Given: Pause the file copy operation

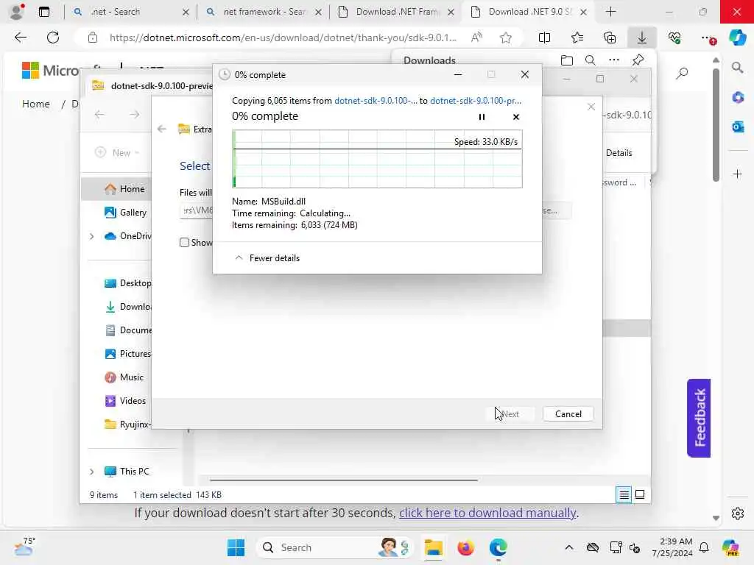Looking at the screenshot, I should [482, 117].
